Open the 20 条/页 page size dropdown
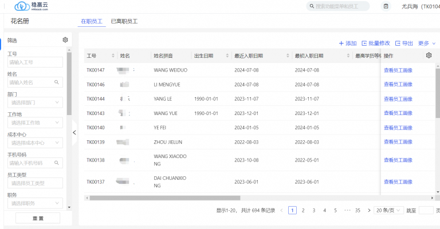The width and height of the screenshot is (440, 229). click(388, 211)
